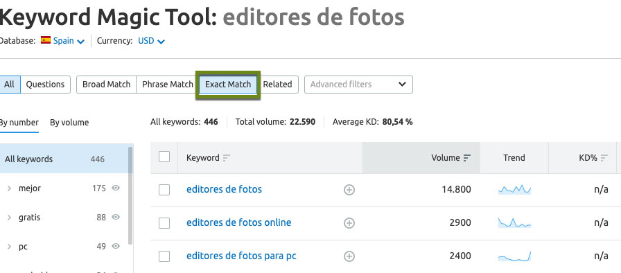621x273 pixels.
Task: Switch to the Questions tab
Action: pos(45,85)
